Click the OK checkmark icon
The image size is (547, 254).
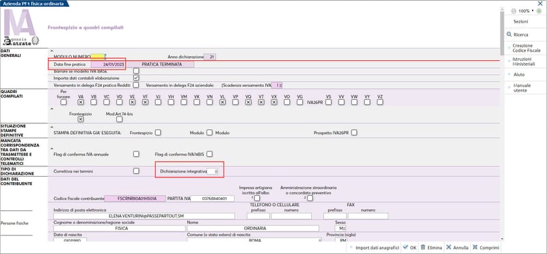click(x=405, y=247)
